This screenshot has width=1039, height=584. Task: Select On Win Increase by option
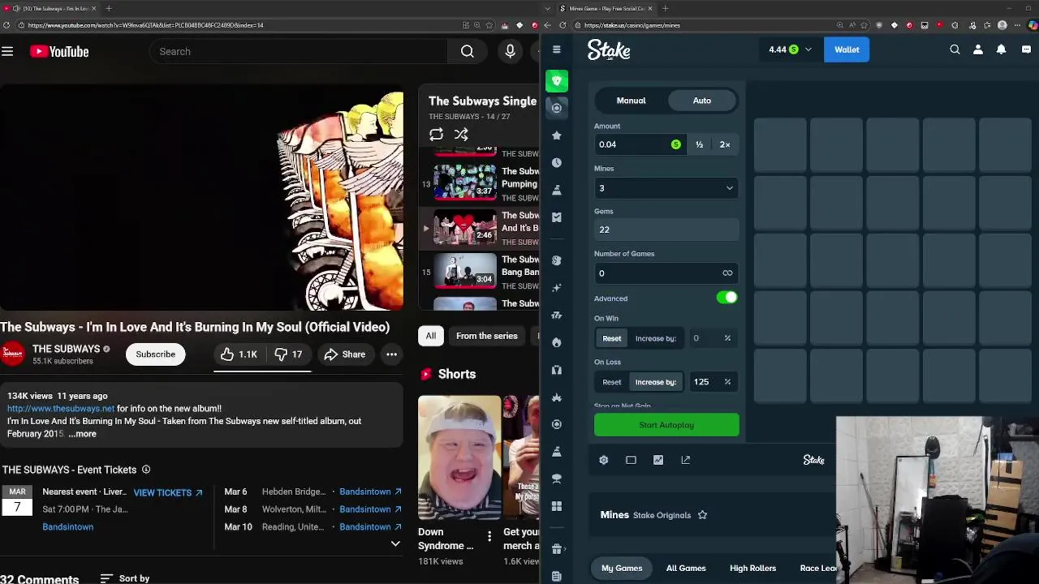coord(656,338)
